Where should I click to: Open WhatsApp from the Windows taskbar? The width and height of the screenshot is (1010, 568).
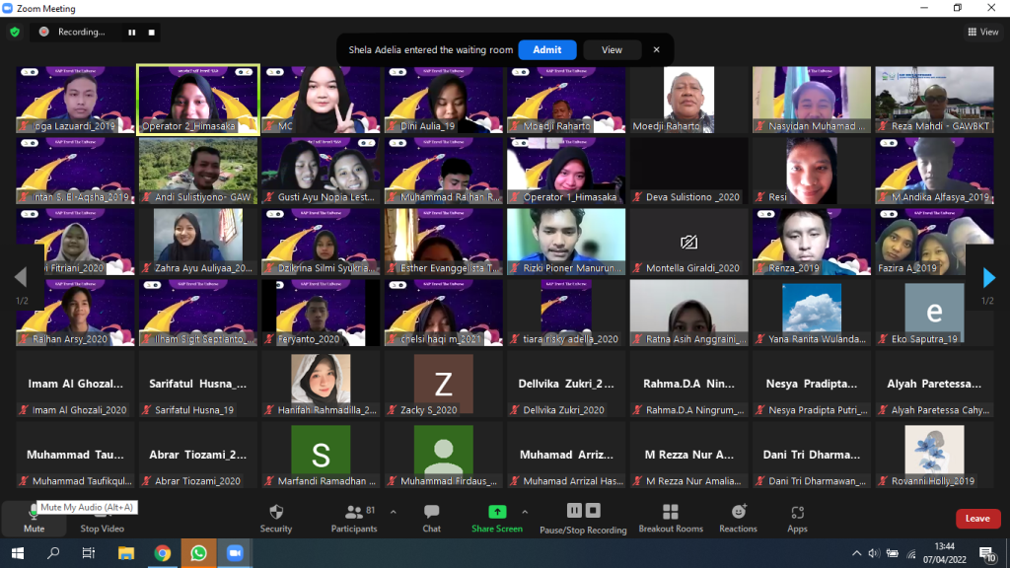pos(198,553)
